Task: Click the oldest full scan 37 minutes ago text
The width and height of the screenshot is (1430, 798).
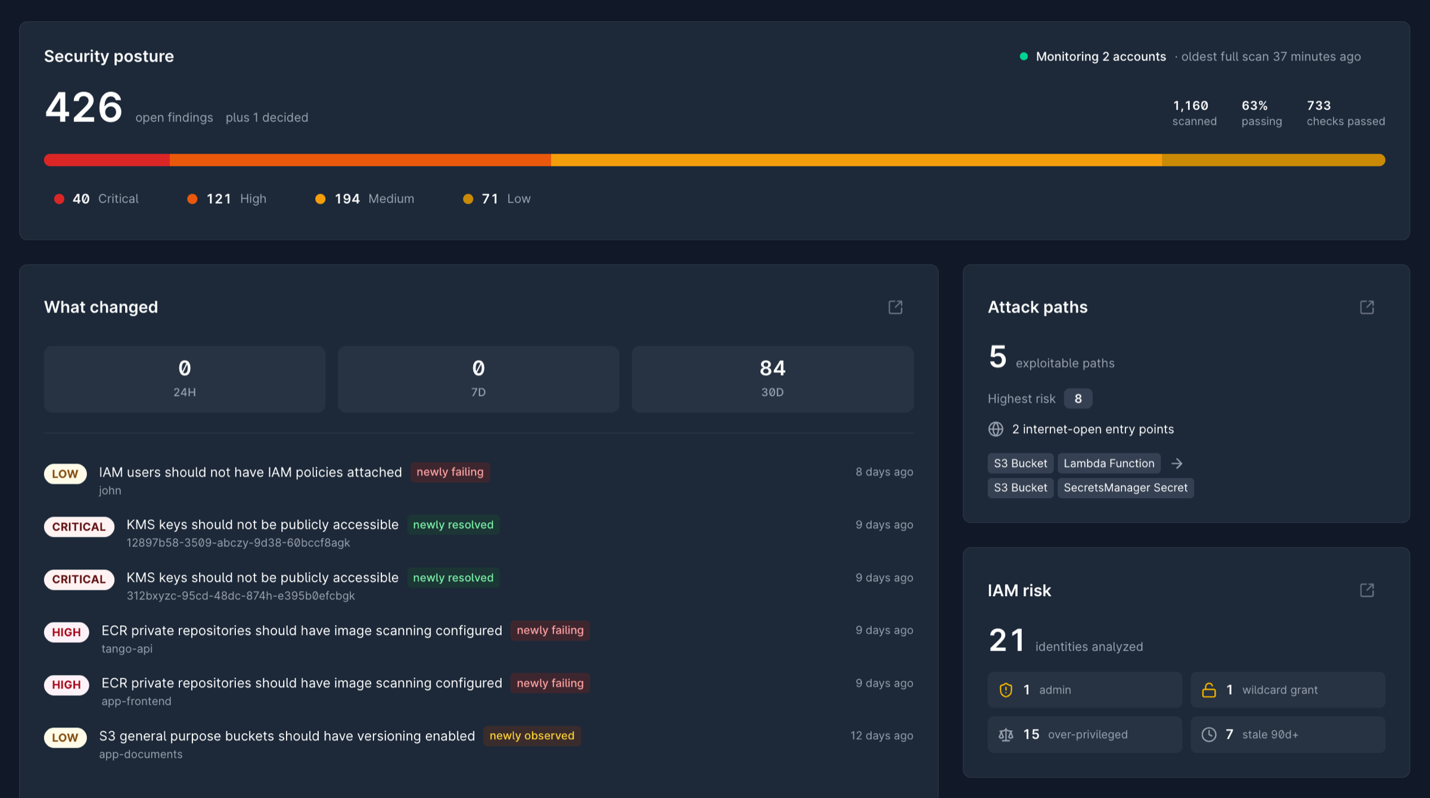Action: tap(1271, 57)
